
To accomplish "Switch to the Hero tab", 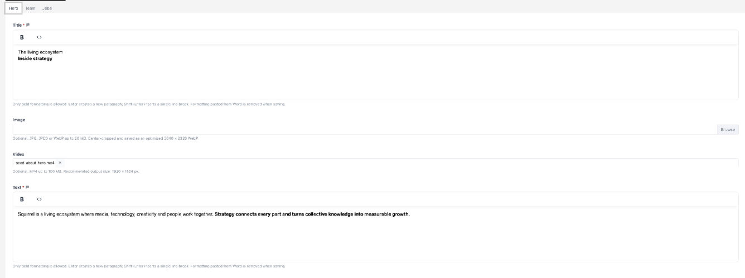I will point(13,8).
